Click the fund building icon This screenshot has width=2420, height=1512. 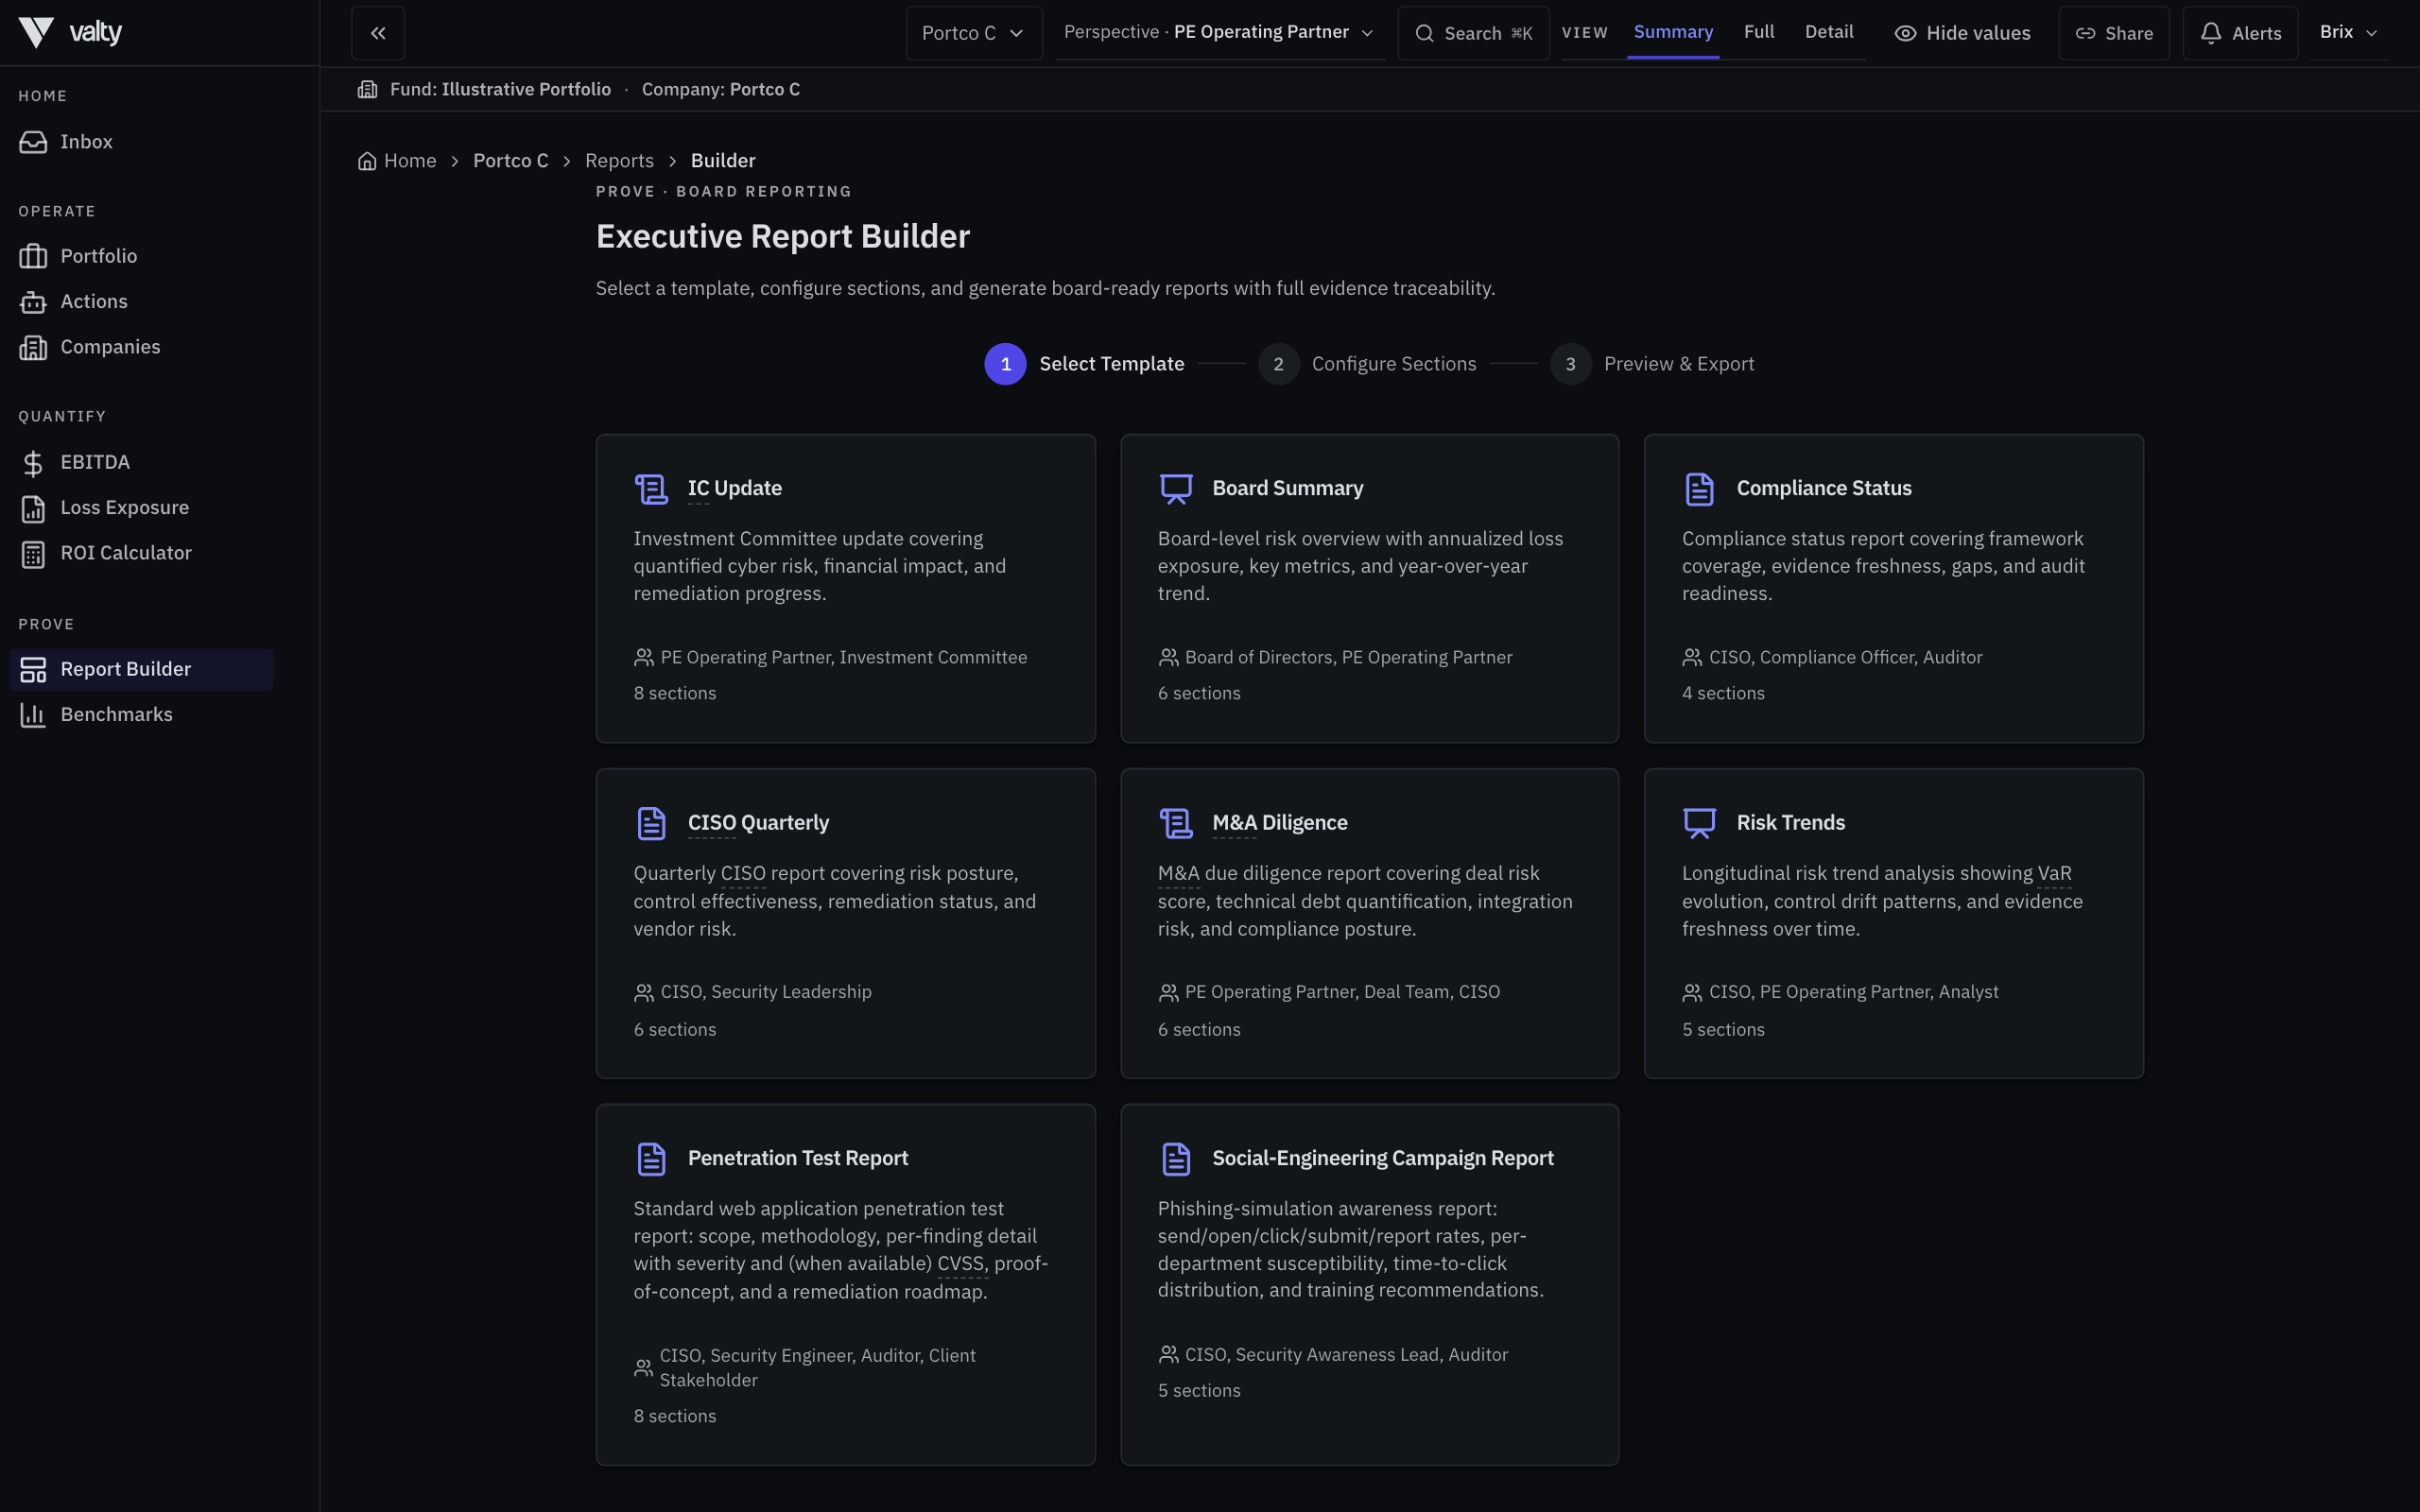(x=367, y=89)
